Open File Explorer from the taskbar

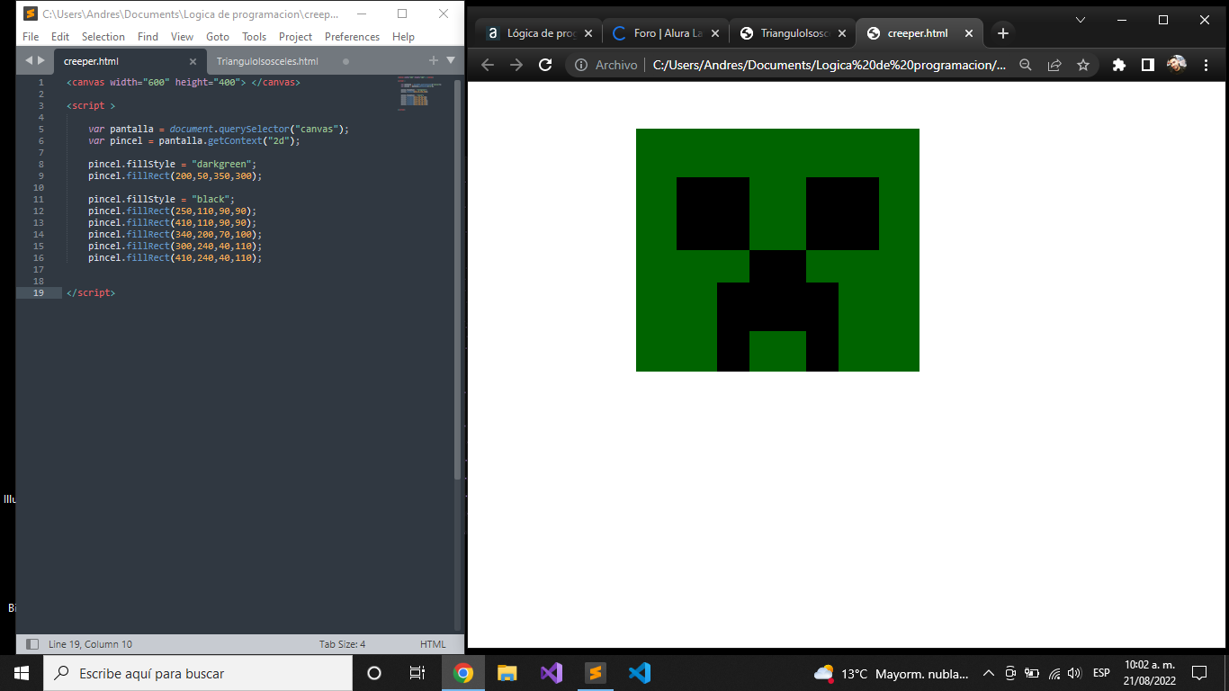(x=507, y=673)
